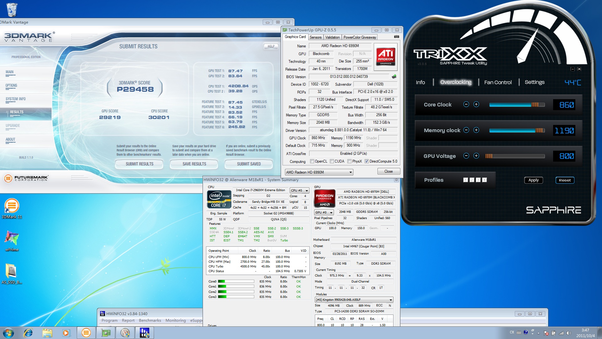Switch to GPU-Z taskbar button
602x339 pixels.
[x=106, y=333]
